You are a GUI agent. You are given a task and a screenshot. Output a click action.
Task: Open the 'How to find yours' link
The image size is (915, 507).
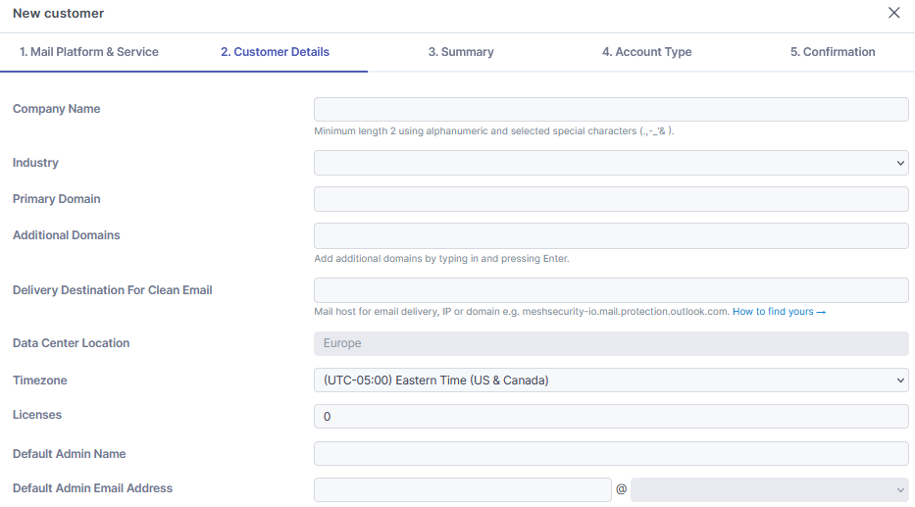click(779, 312)
